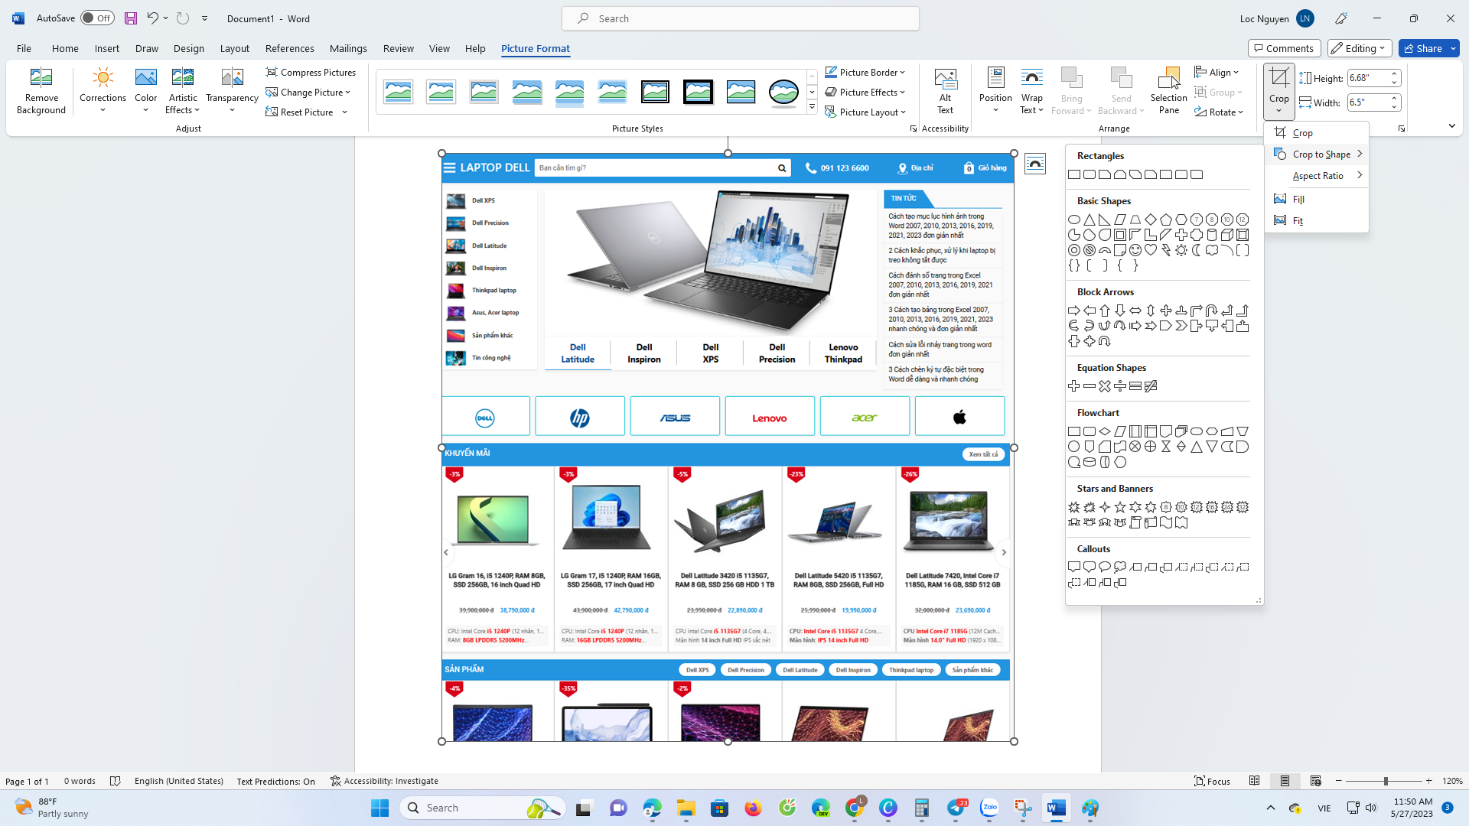Image resolution: width=1469 pixels, height=826 pixels.
Task: Open File Explorer from taskbar
Action: click(686, 808)
